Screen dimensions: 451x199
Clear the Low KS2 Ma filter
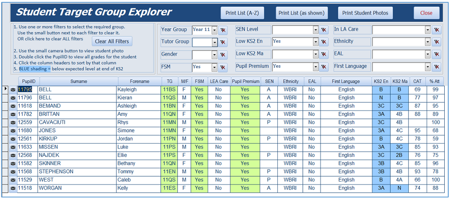(x=323, y=55)
